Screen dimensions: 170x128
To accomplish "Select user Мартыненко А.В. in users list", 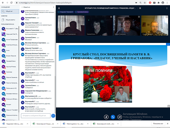I will coord(10,88).
